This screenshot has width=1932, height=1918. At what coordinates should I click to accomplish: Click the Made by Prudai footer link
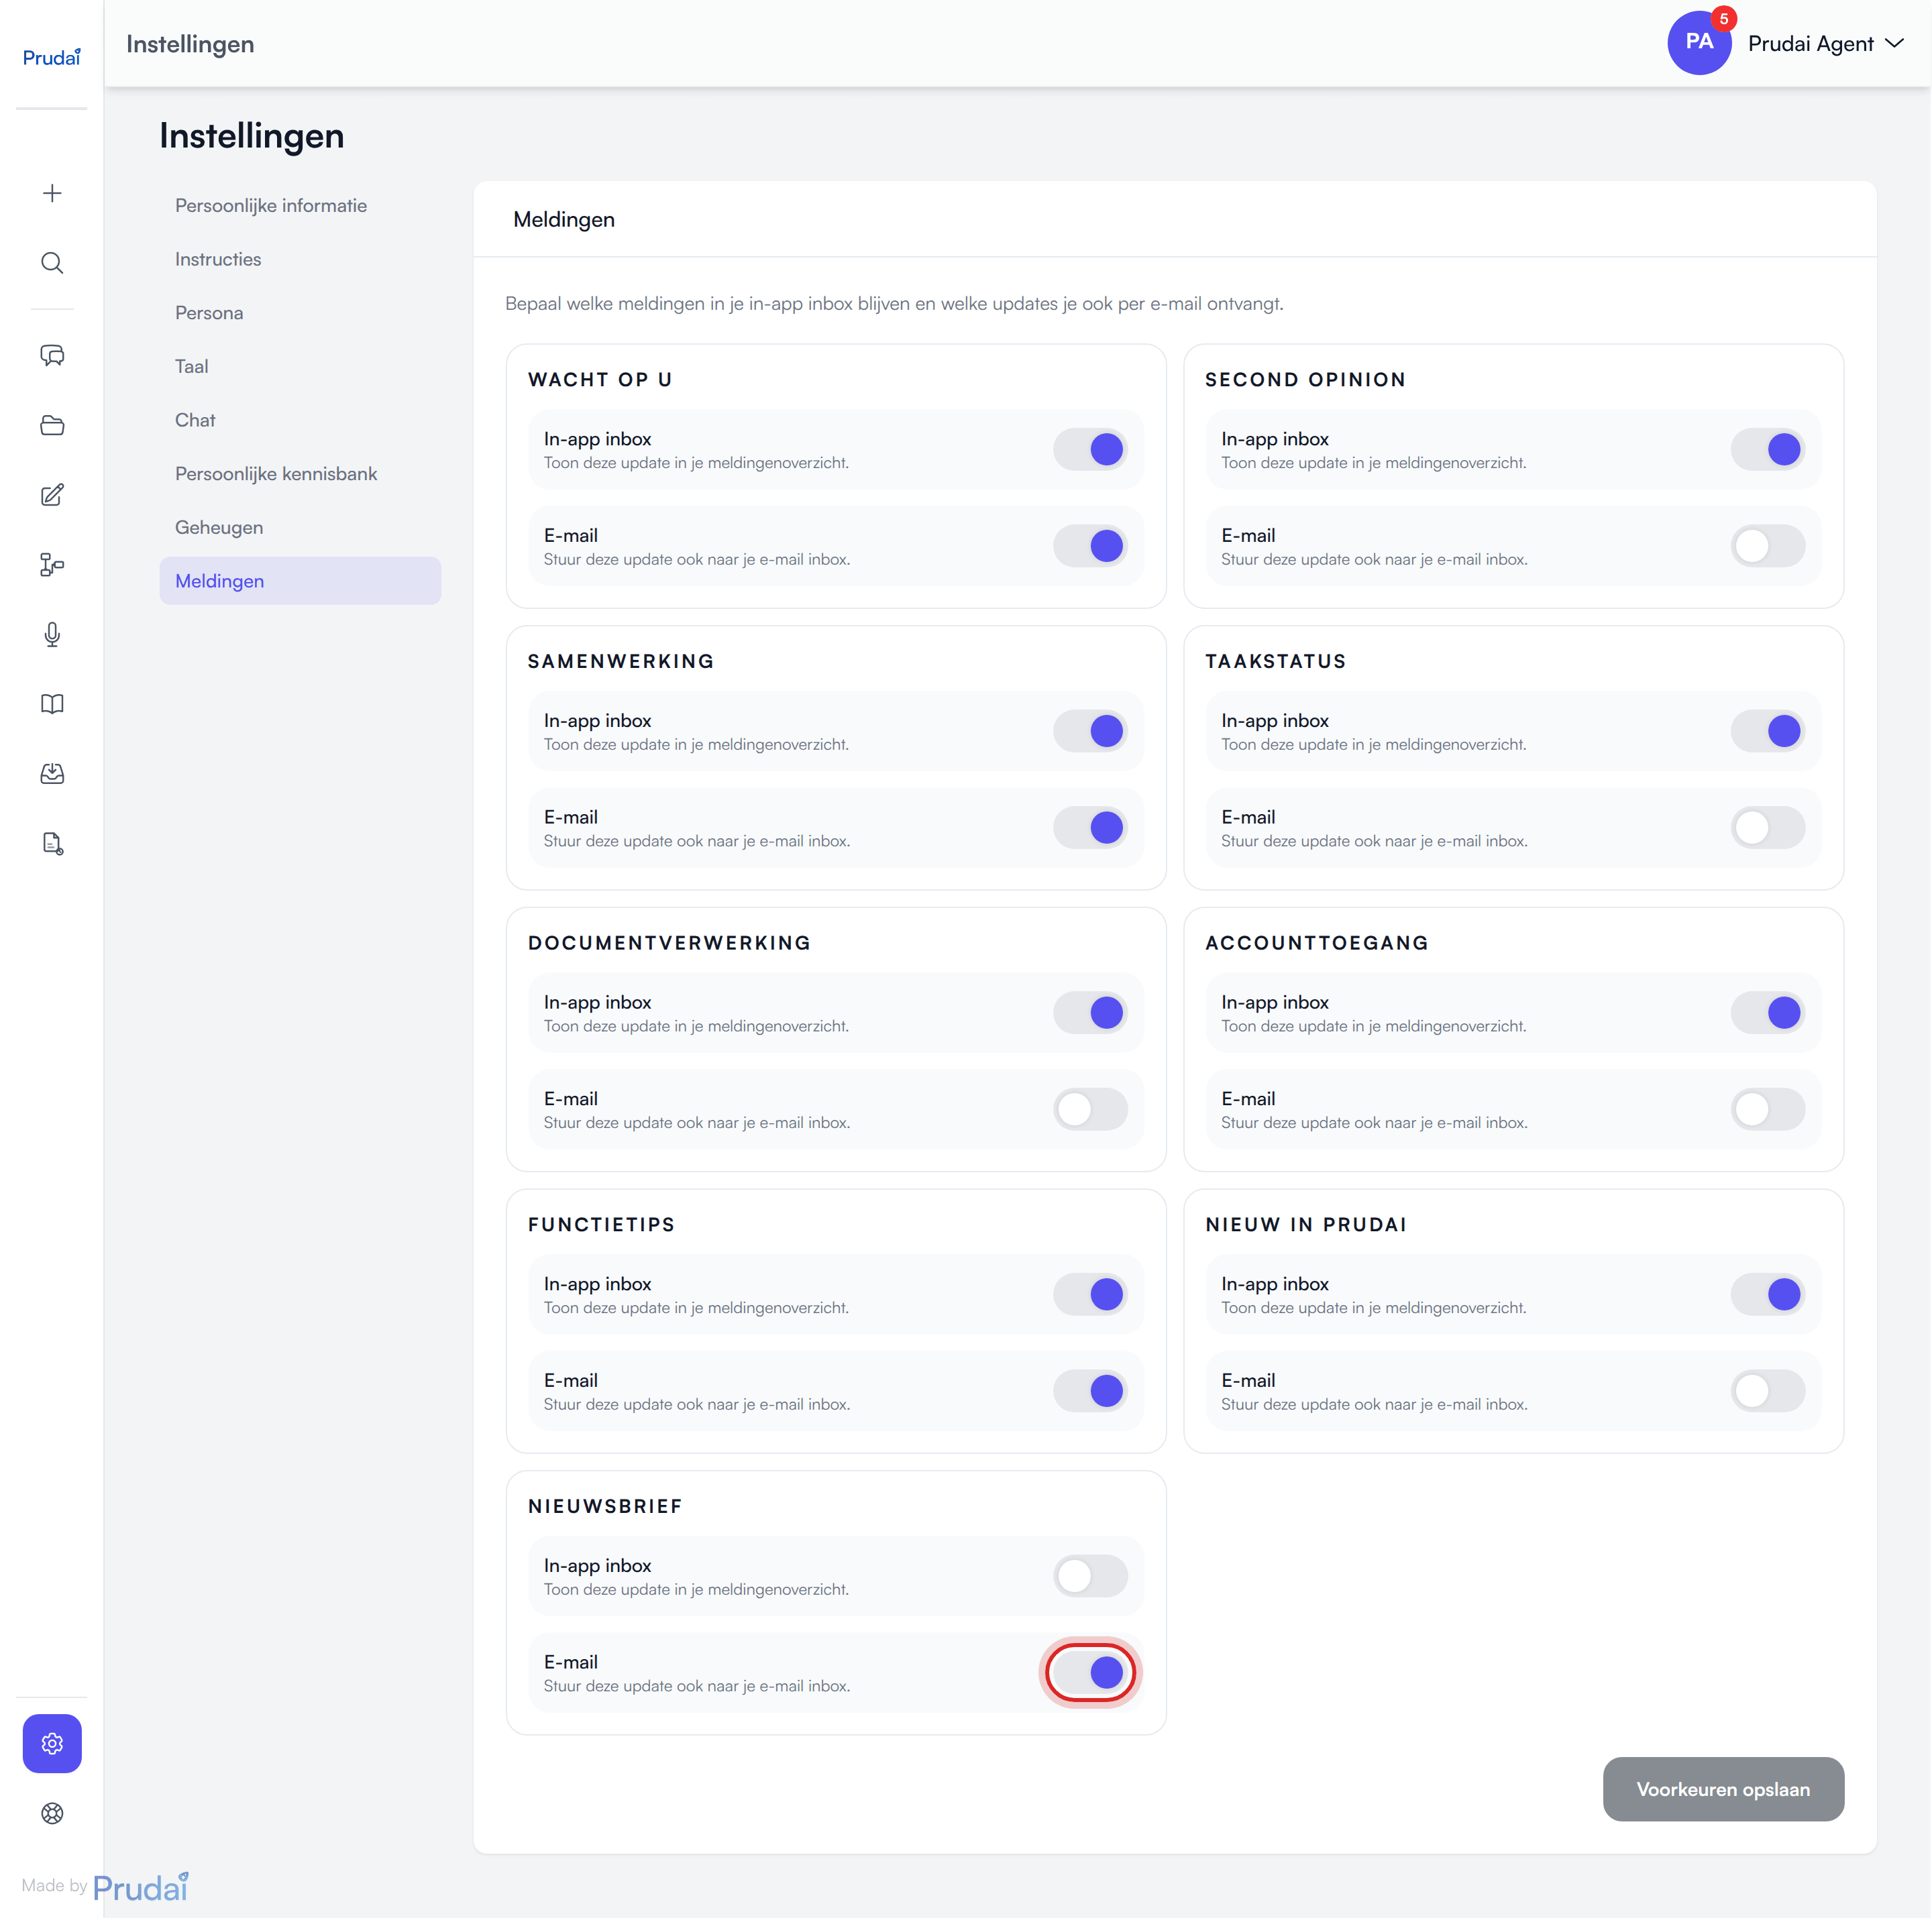point(105,1887)
